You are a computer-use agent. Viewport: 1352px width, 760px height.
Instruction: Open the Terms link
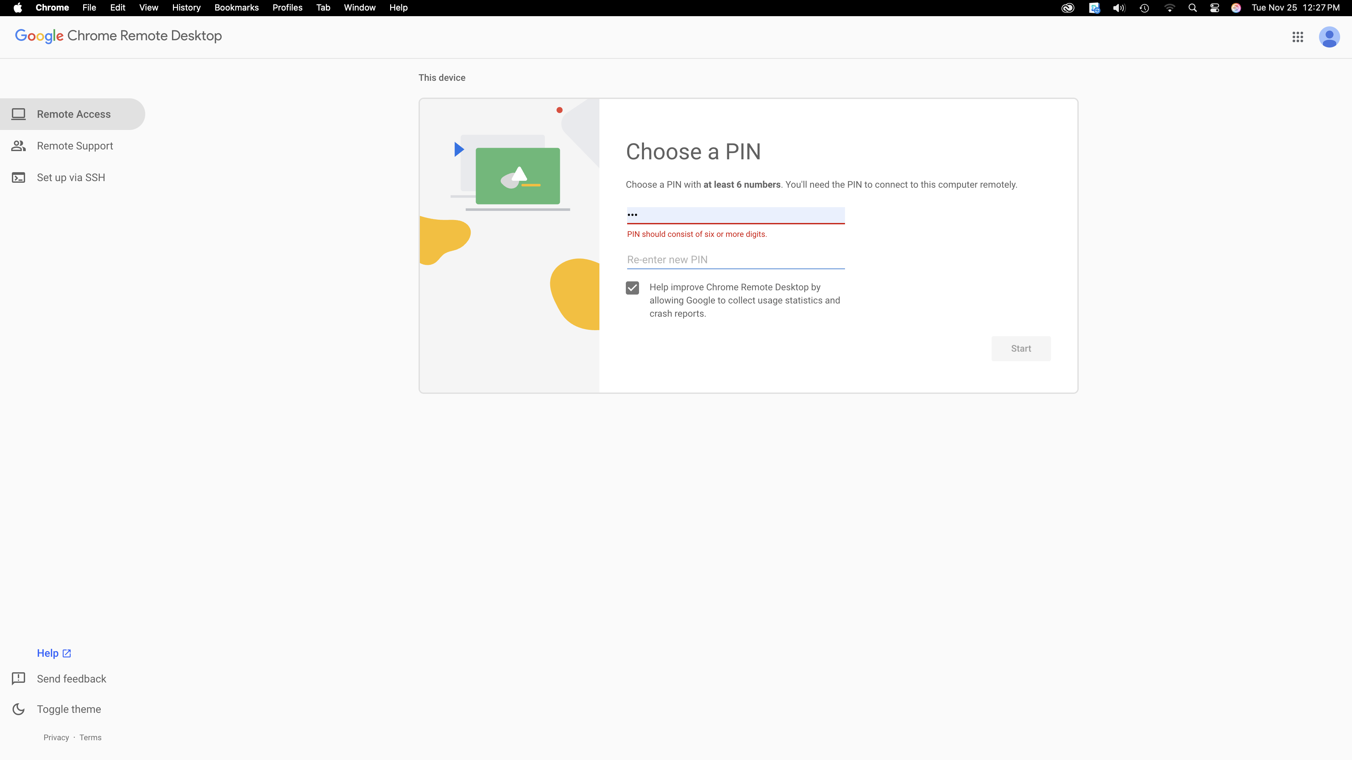click(x=90, y=737)
